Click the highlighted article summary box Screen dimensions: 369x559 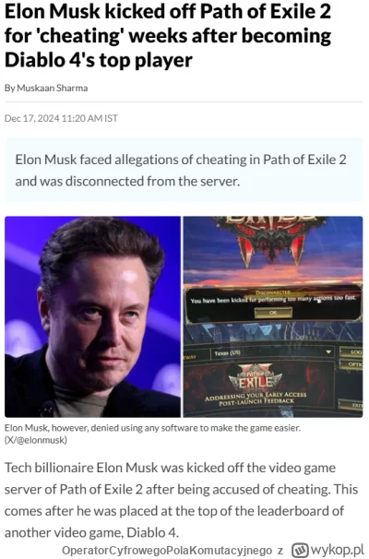[184, 170]
